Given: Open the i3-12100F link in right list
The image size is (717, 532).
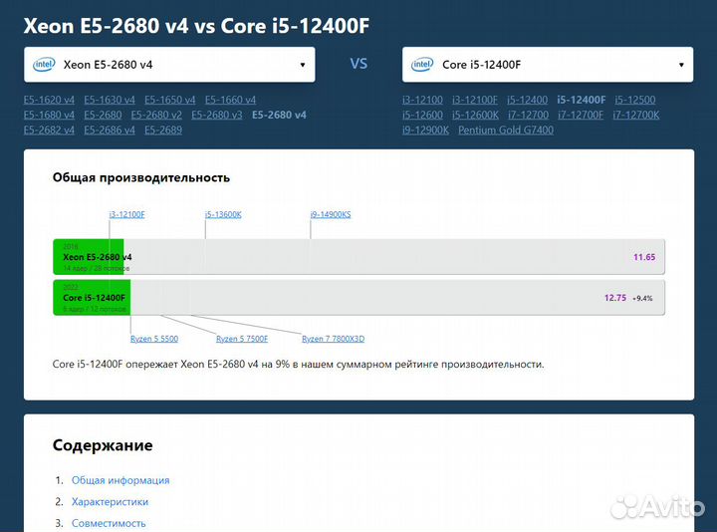Looking at the screenshot, I should click(475, 100).
